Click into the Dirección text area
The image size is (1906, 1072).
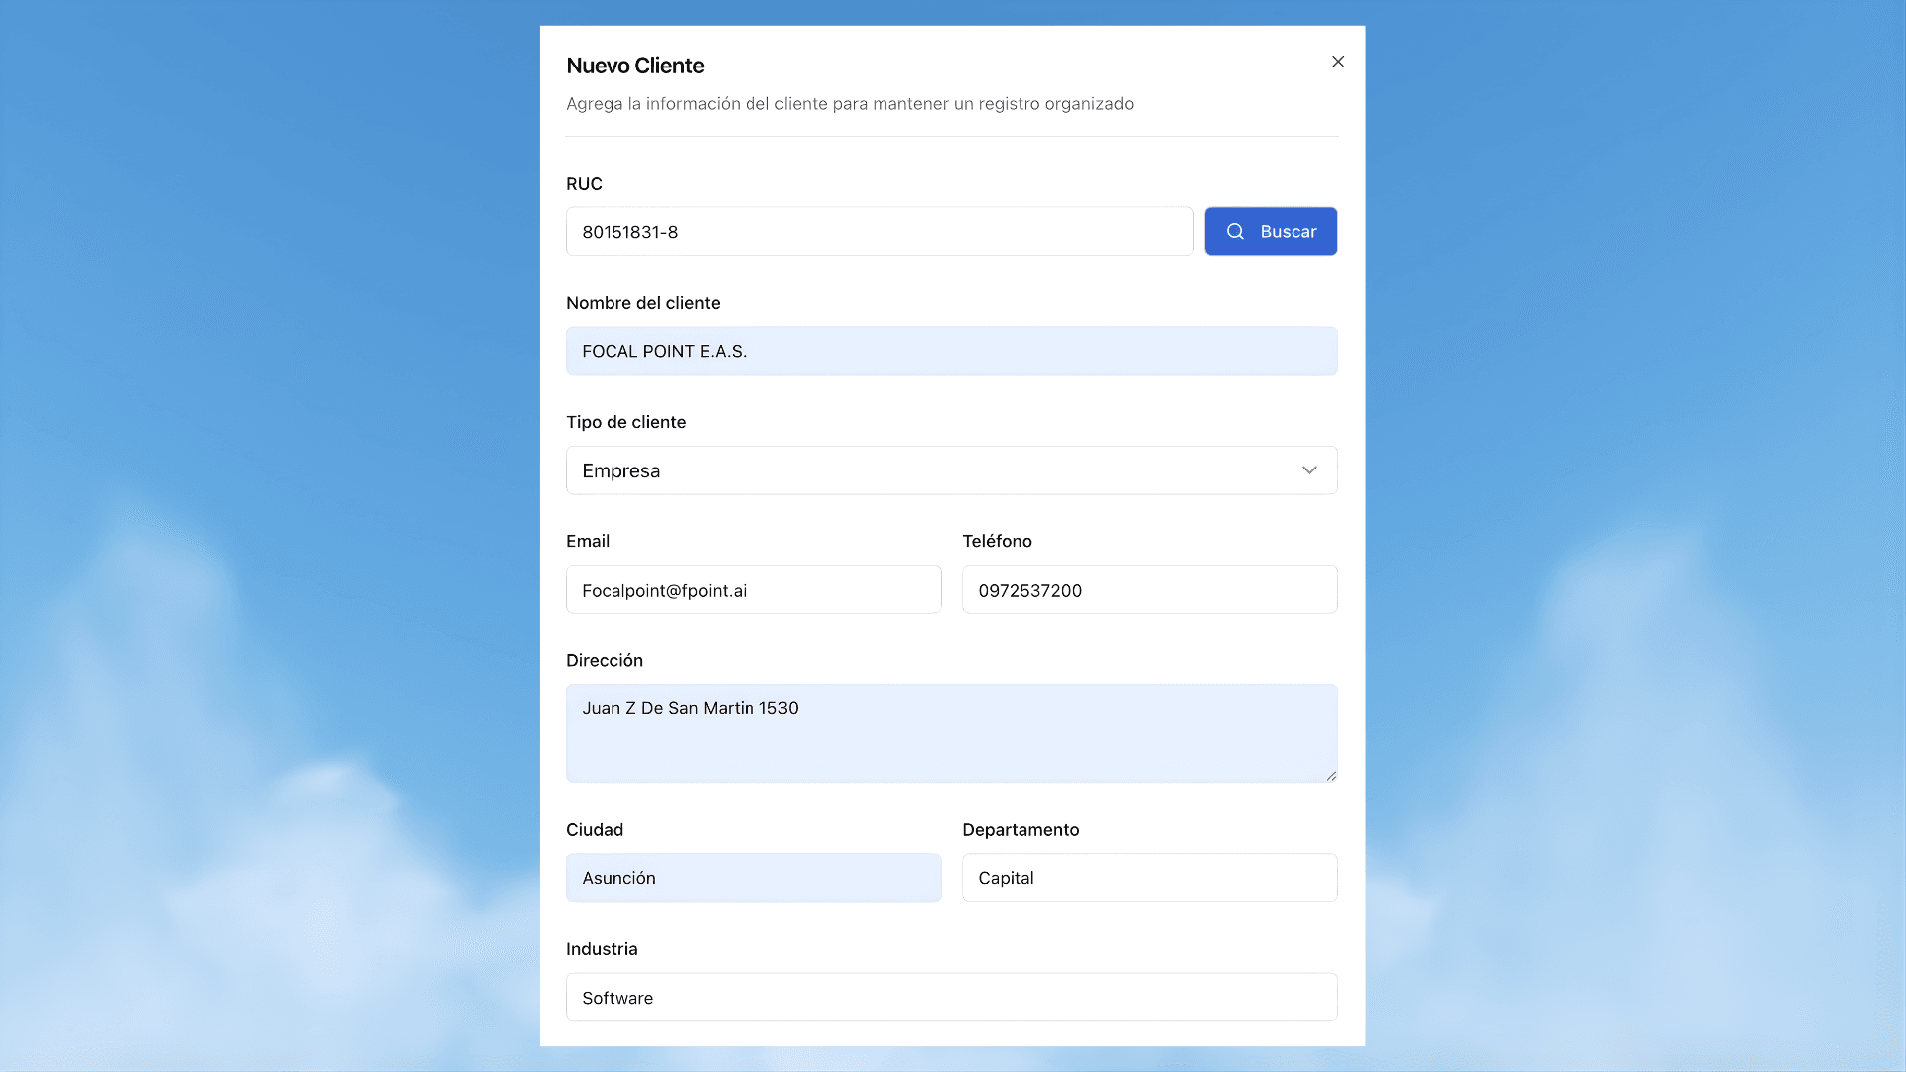[951, 735]
